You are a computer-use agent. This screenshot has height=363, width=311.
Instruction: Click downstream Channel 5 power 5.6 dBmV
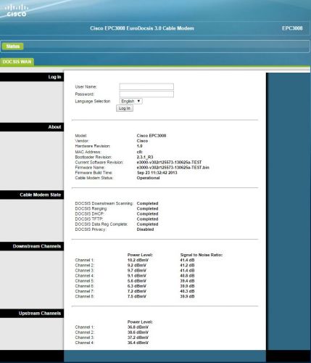137,281
